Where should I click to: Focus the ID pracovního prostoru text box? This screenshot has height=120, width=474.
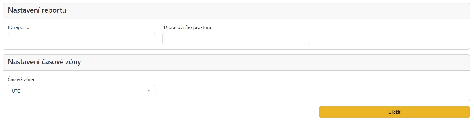pos(236,39)
